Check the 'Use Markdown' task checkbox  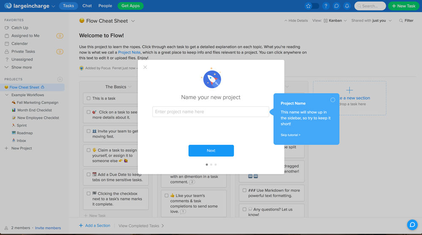[244, 190]
